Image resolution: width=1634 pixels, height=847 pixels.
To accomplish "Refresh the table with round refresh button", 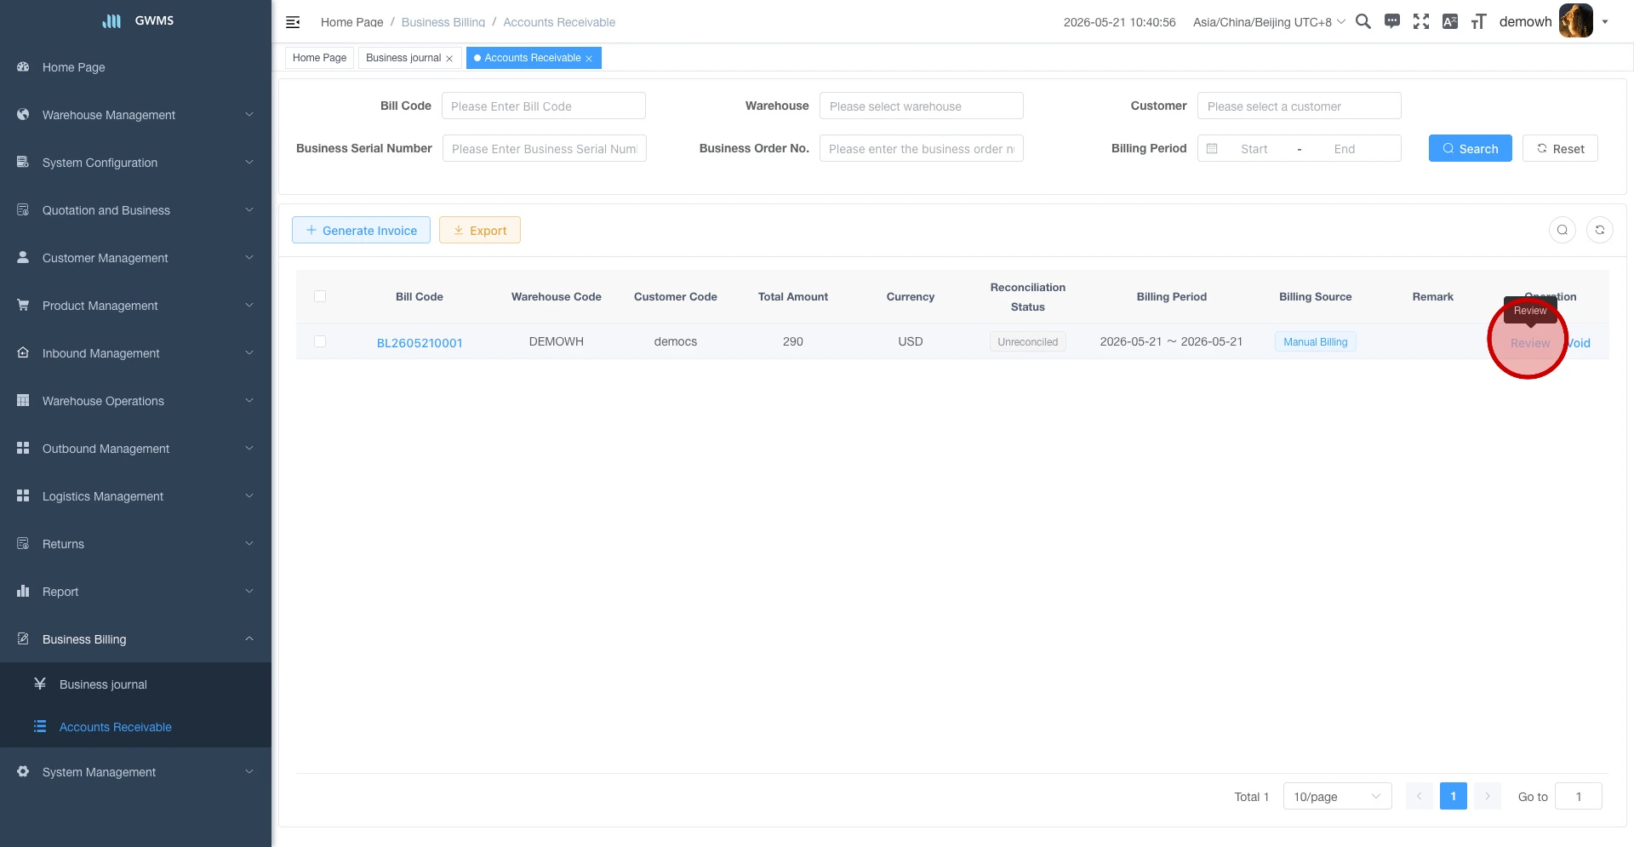I will (x=1600, y=230).
